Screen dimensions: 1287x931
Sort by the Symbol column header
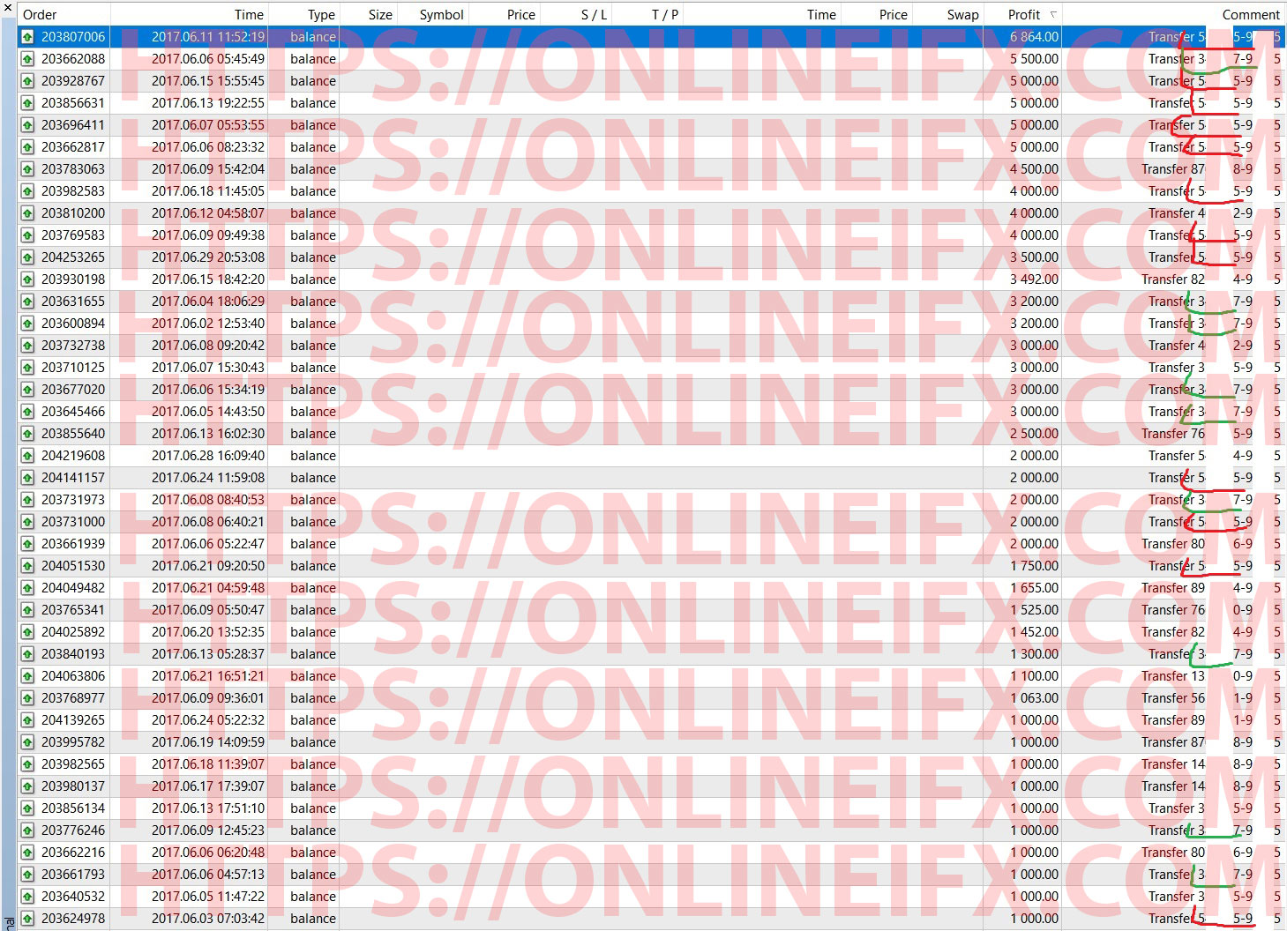click(x=441, y=14)
